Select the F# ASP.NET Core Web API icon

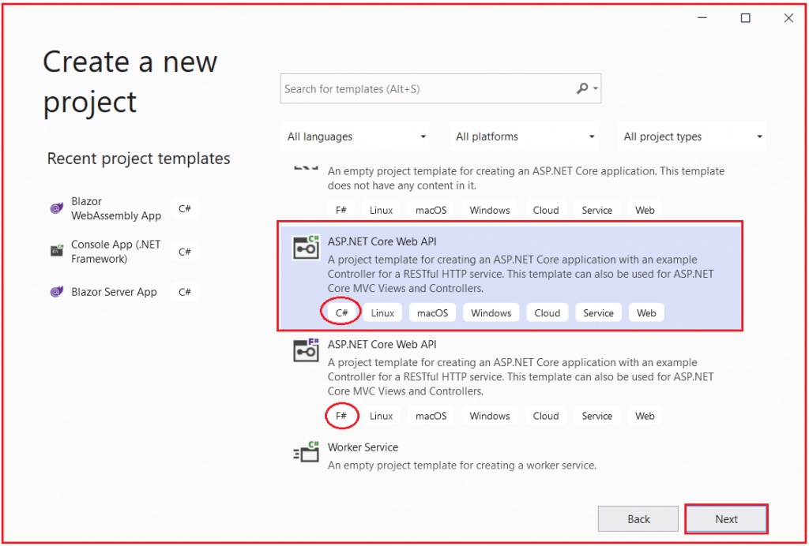306,350
